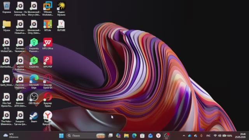Select the Earth_Wind media file
The height and width of the screenshot is (140, 249).
click(x=7, y=80)
